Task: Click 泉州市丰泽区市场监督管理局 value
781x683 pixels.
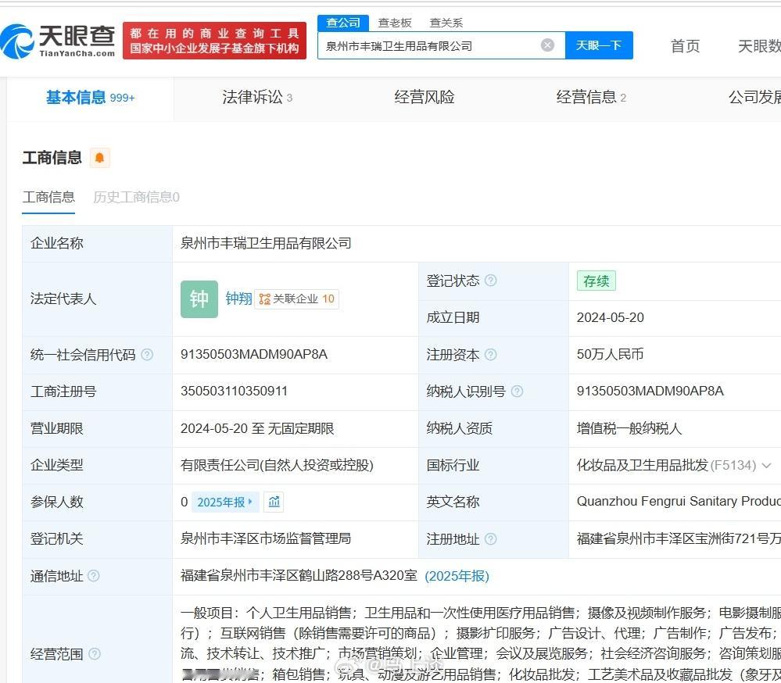Action: point(266,538)
